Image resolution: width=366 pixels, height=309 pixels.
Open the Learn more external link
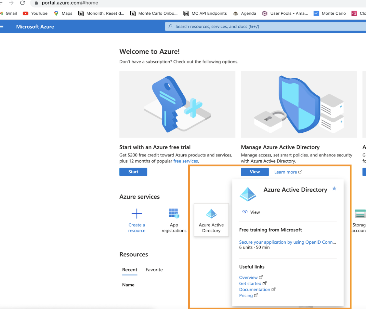coord(288,172)
